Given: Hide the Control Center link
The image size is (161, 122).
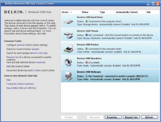Looking at the screenshot, I should [9, 66].
